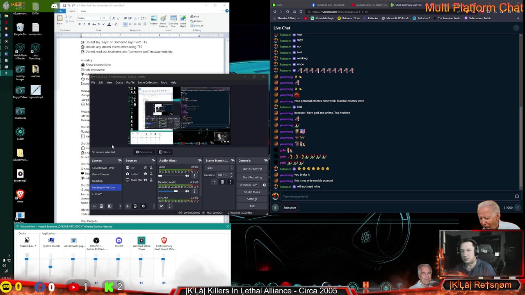This screenshot has height=295, width=525.
Task: Select Game Stream scene in OBS
Action: click(x=100, y=174)
